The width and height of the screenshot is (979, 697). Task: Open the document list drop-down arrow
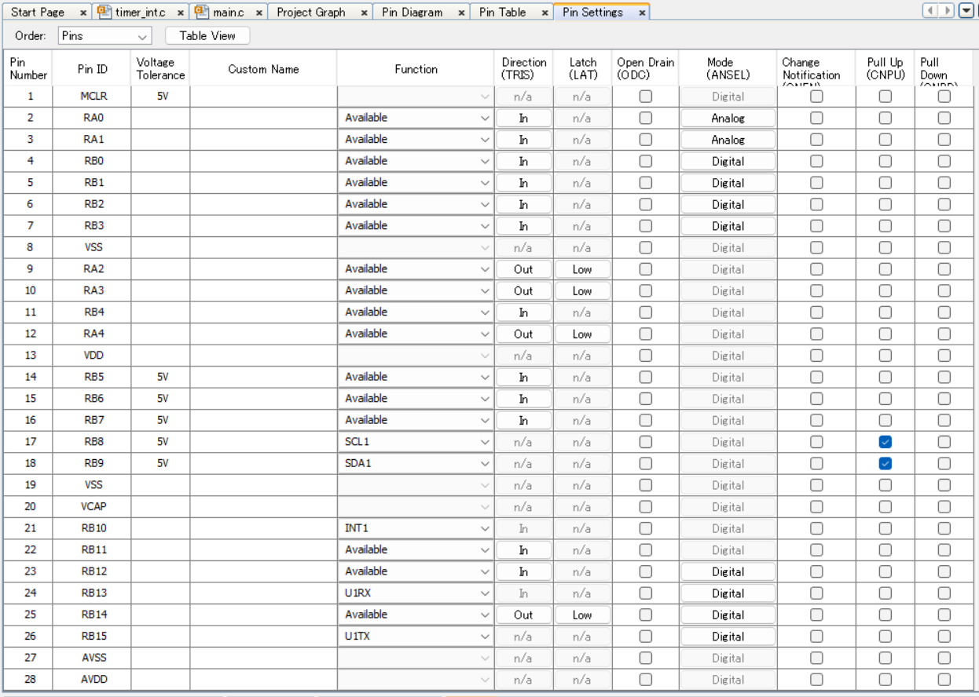(966, 10)
